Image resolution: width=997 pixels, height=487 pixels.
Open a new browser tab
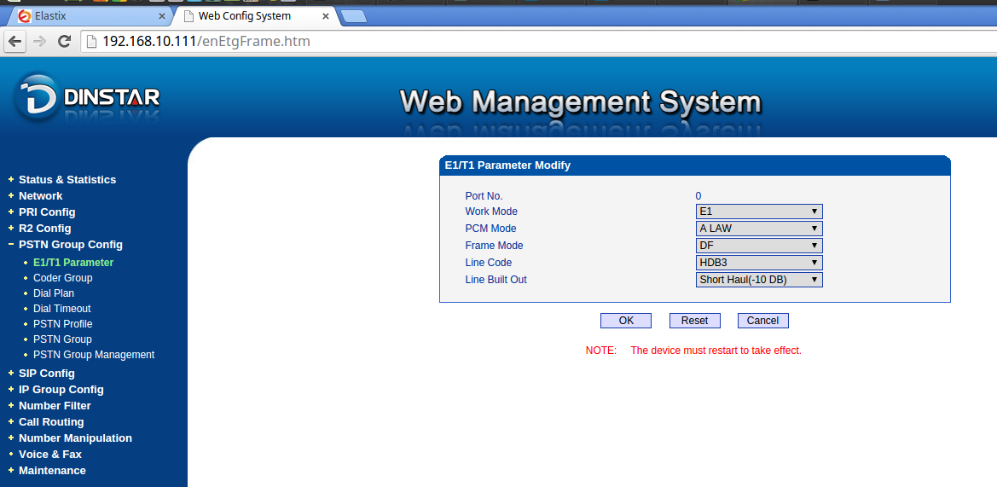pyautogui.click(x=353, y=16)
